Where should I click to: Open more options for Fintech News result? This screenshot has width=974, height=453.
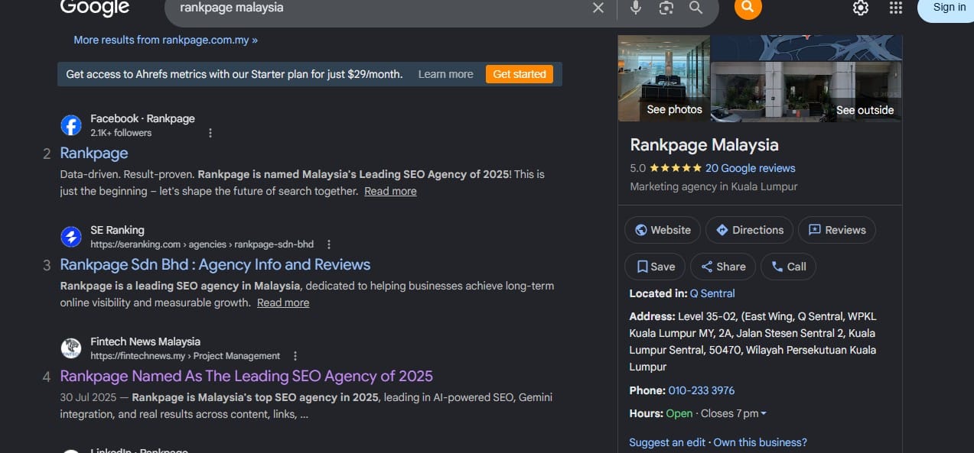pos(295,356)
